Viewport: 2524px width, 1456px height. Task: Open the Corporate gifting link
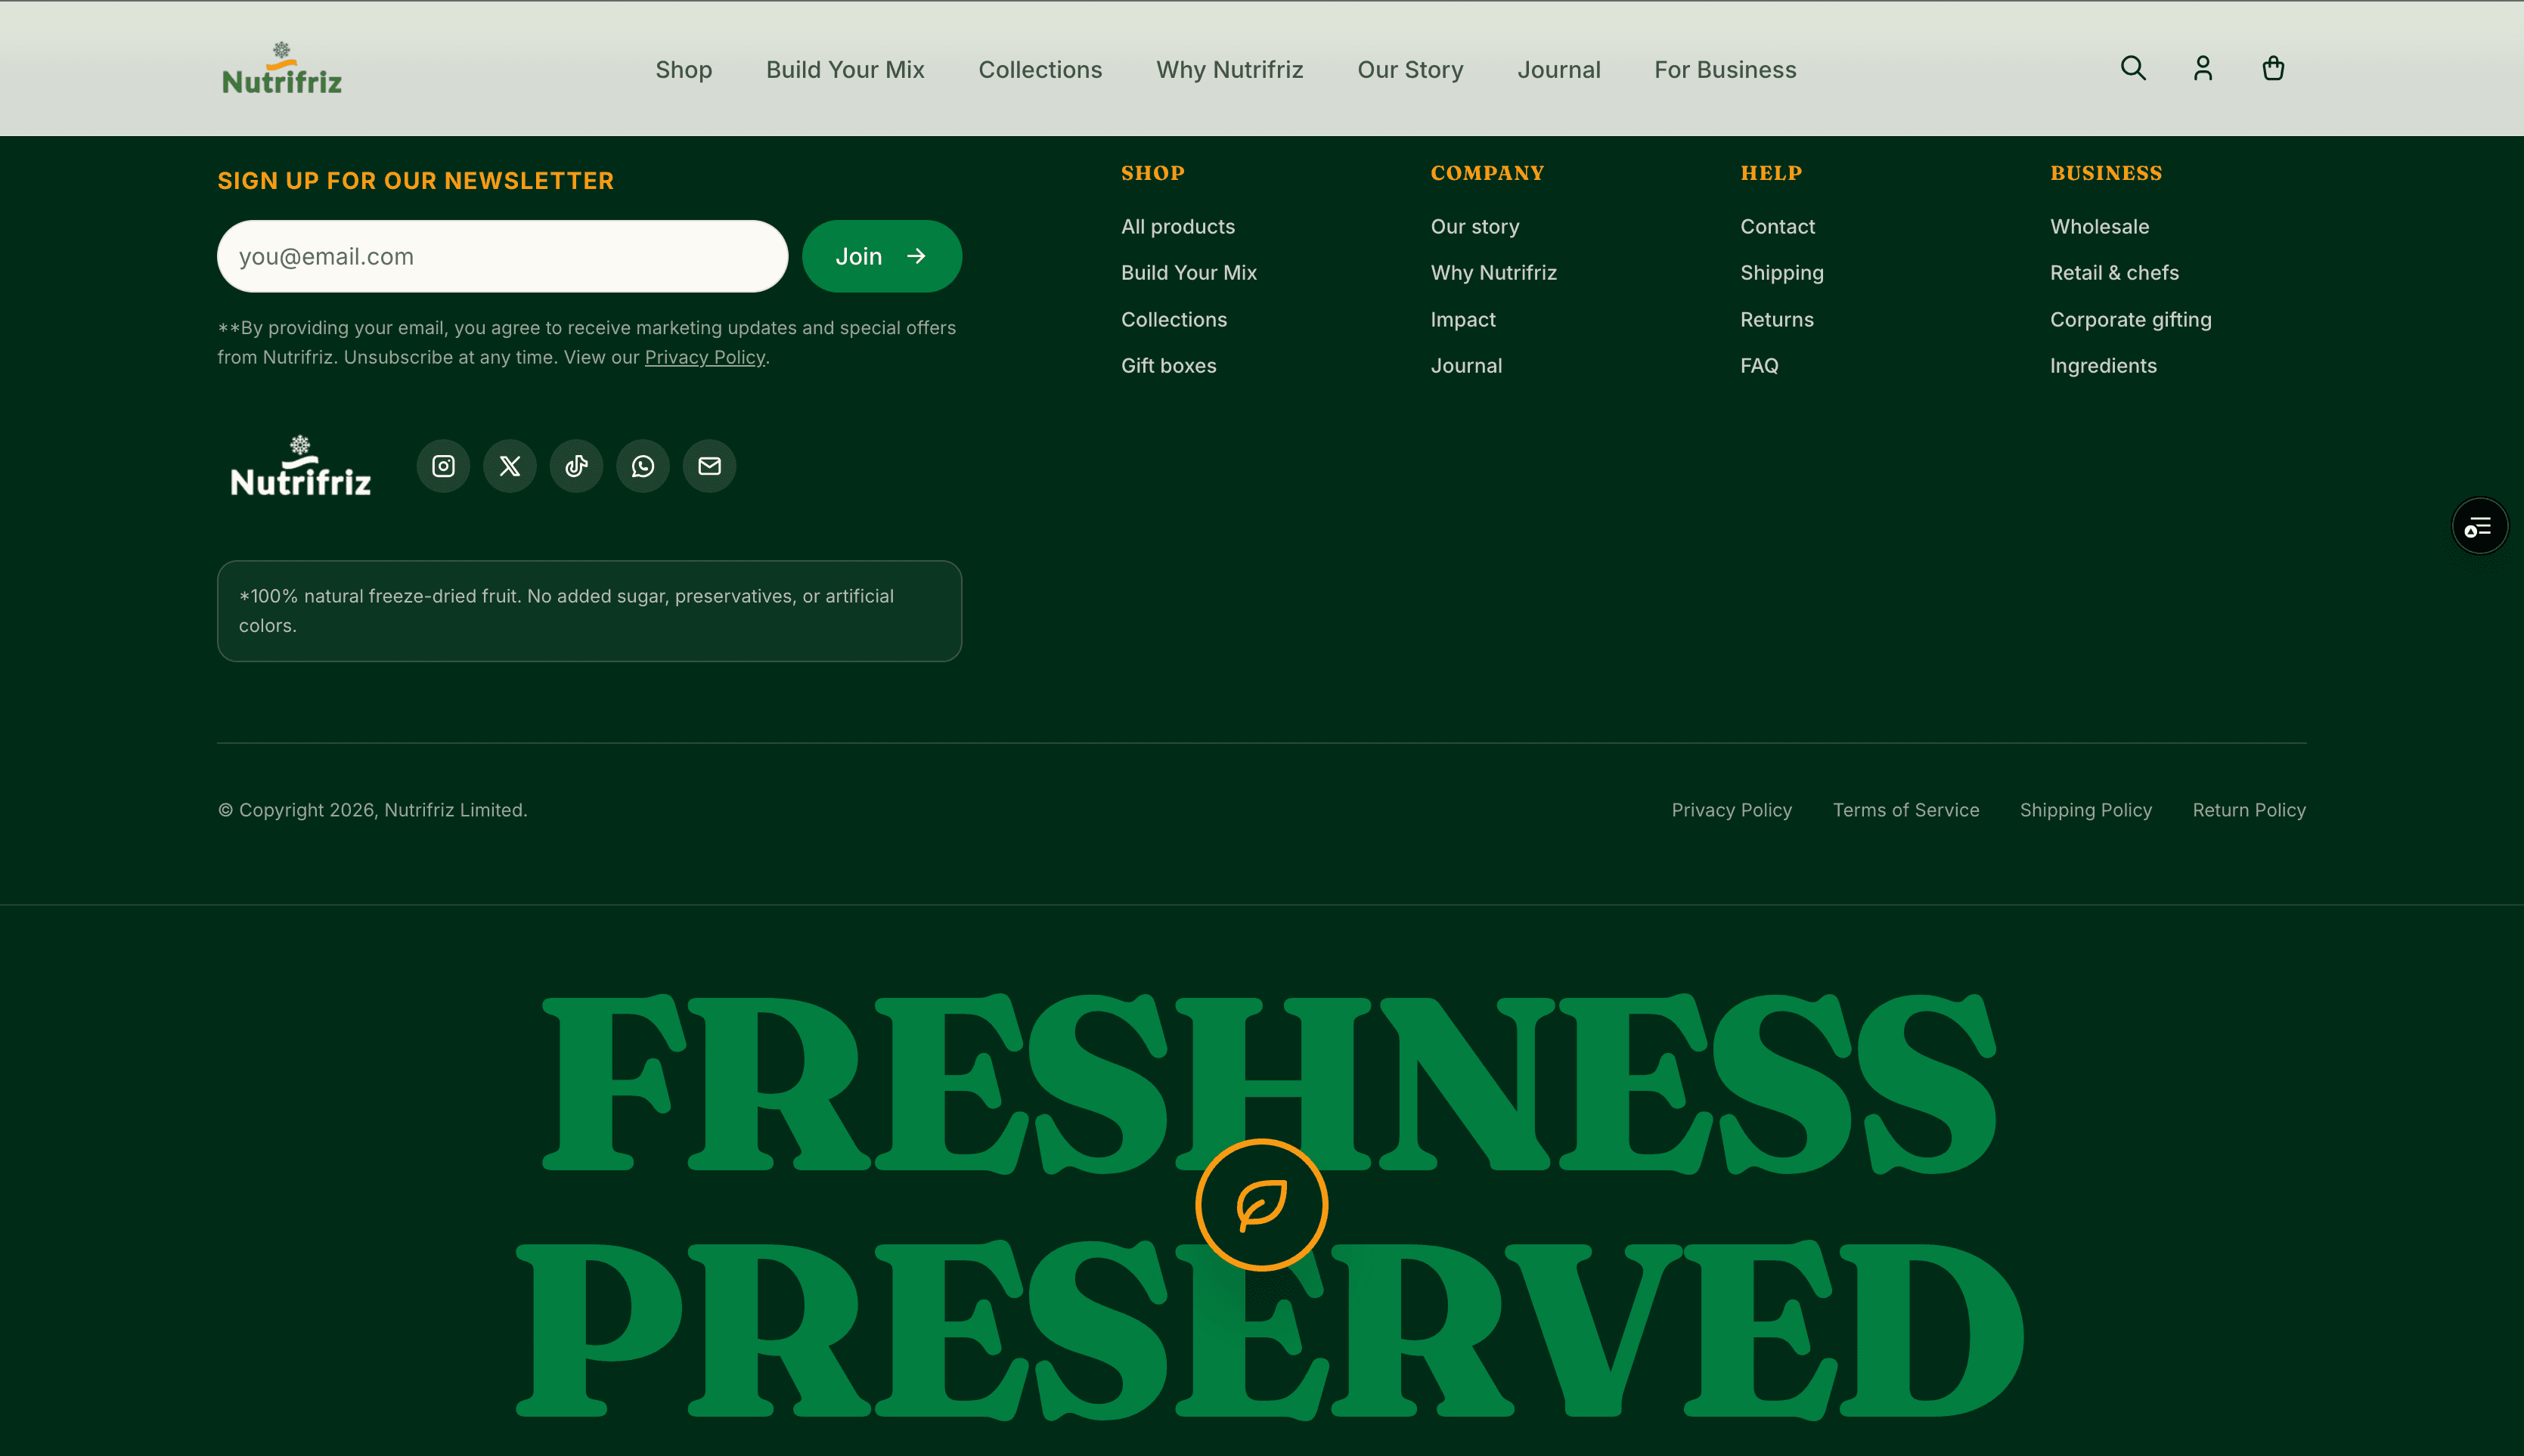pyautogui.click(x=2131, y=320)
